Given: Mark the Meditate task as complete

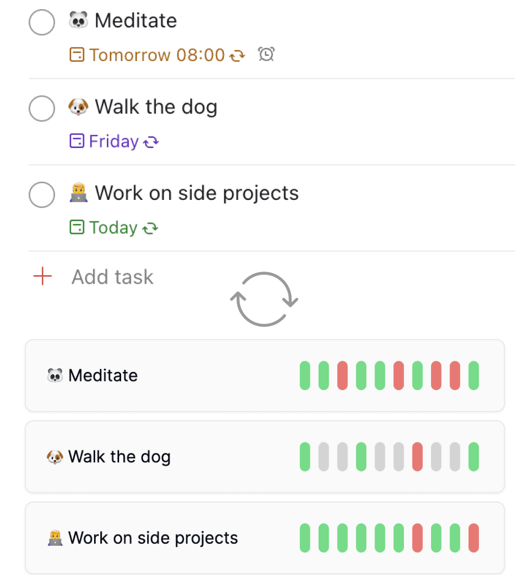Looking at the screenshot, I should tap(42, 23).
